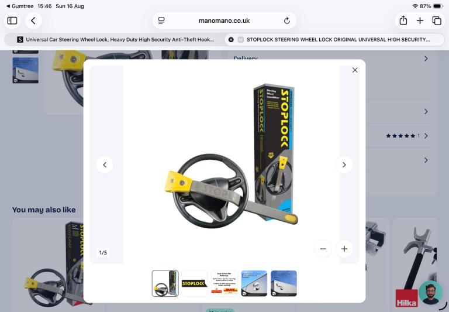
Task: Select the side thumbnail on background page
Action: 26,70
